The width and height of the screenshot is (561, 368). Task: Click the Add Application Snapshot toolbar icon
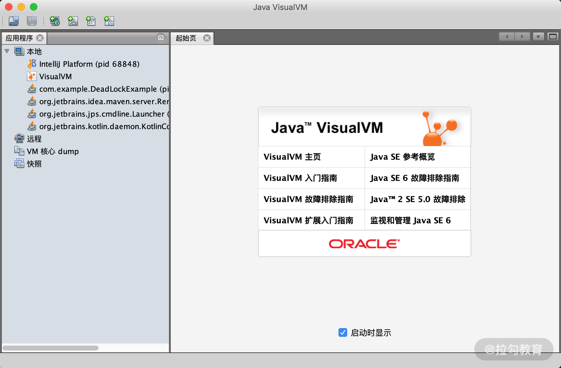pos(109,21)
